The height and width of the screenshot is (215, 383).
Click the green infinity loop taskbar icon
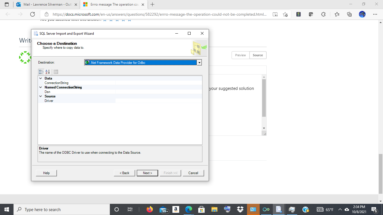click(x=266, y=209)
